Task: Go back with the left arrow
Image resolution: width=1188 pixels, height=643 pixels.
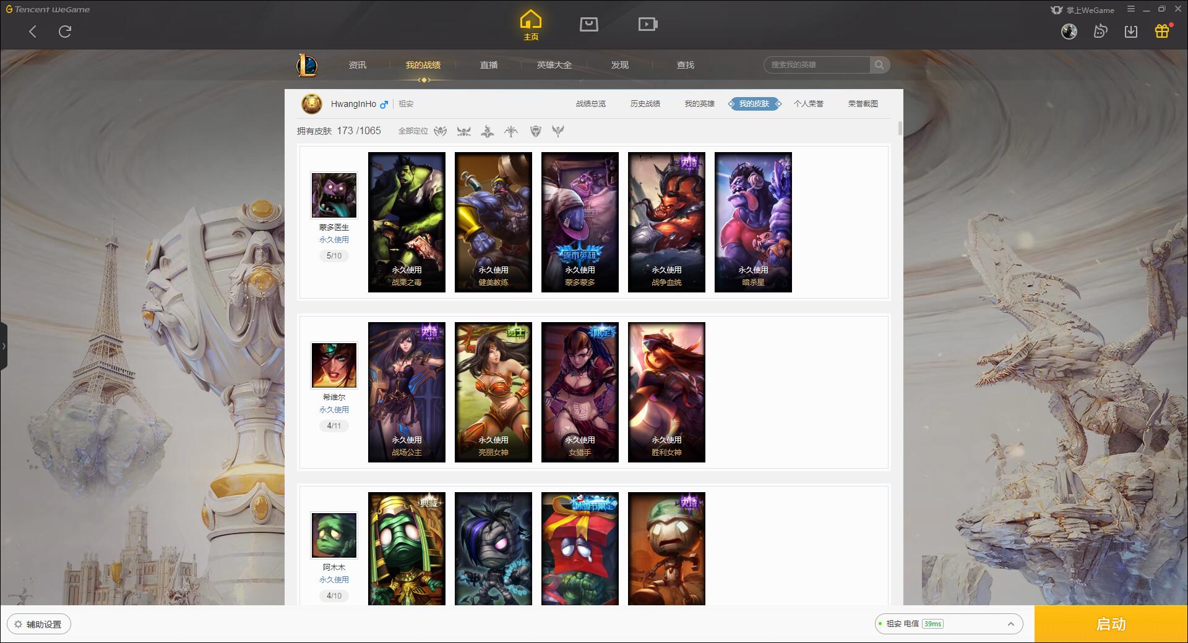Action: pos(33,32)
